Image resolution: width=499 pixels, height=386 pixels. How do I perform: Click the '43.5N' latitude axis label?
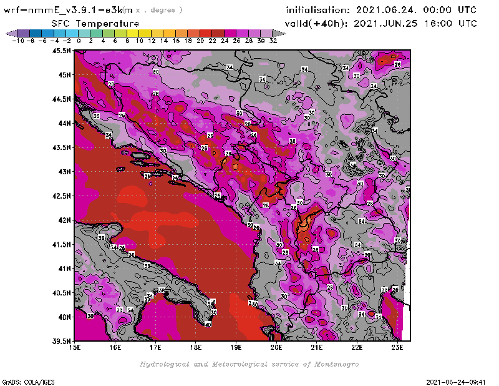coord(61,147)
